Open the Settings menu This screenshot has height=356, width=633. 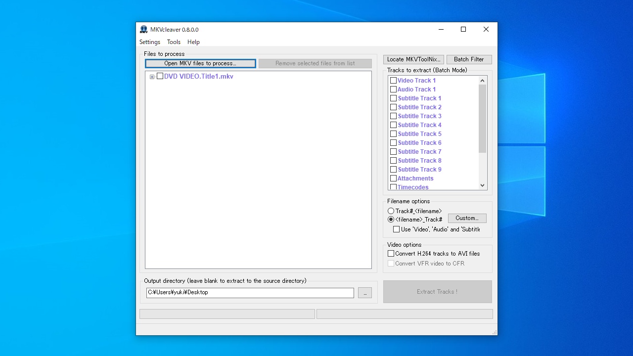tap(150, 42)
